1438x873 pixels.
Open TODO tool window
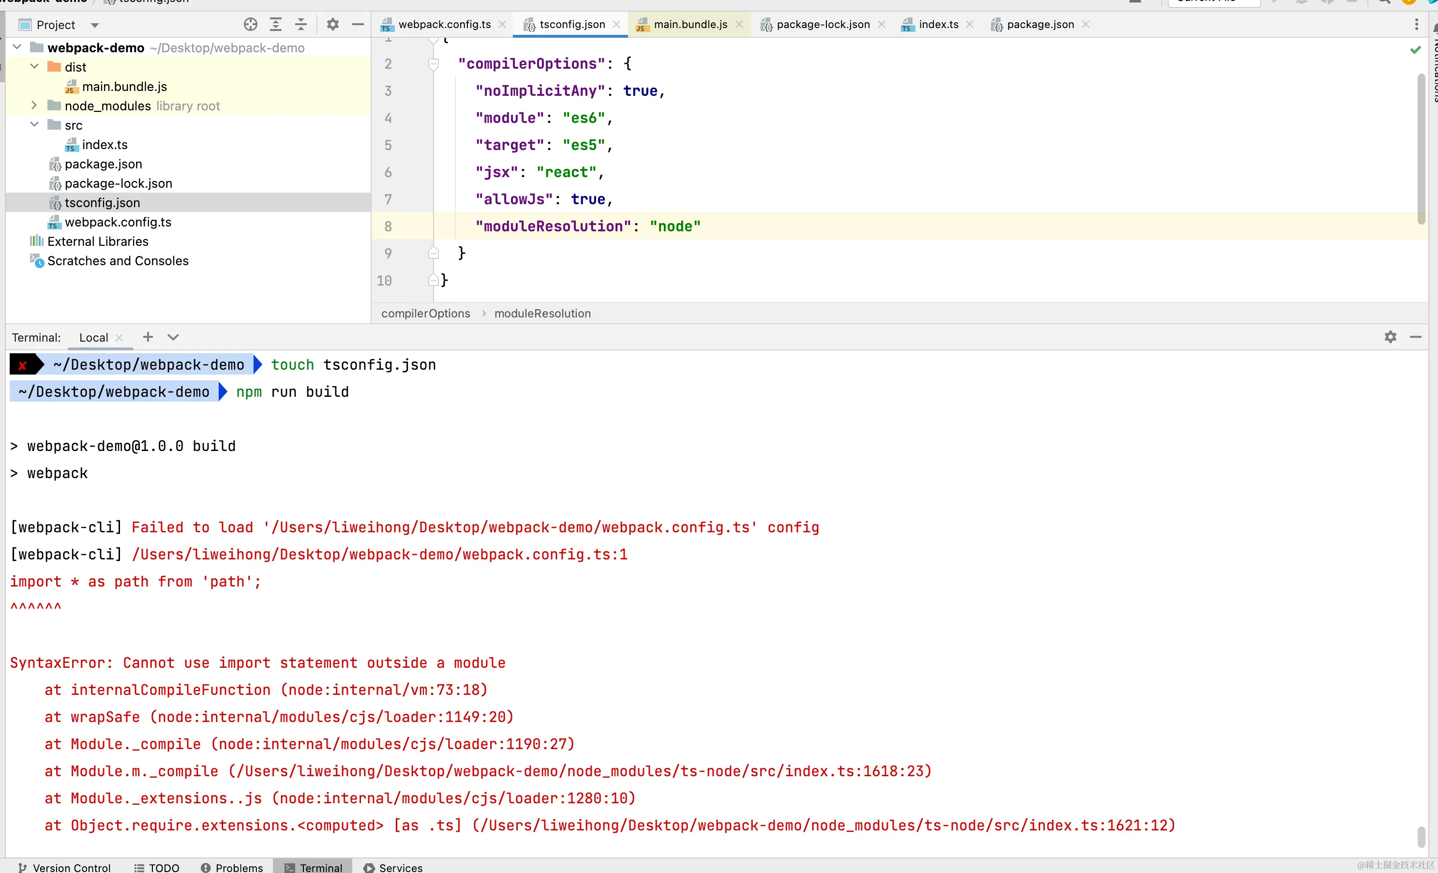156,867
